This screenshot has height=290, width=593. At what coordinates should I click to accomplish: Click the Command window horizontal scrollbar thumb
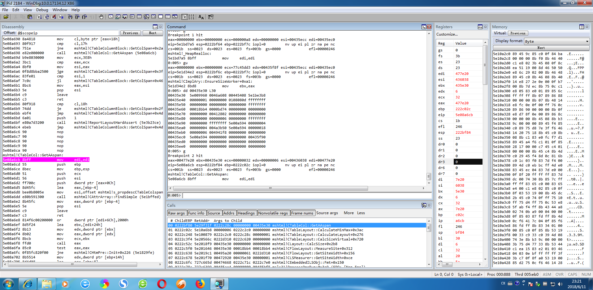click(x=271, y=188)
